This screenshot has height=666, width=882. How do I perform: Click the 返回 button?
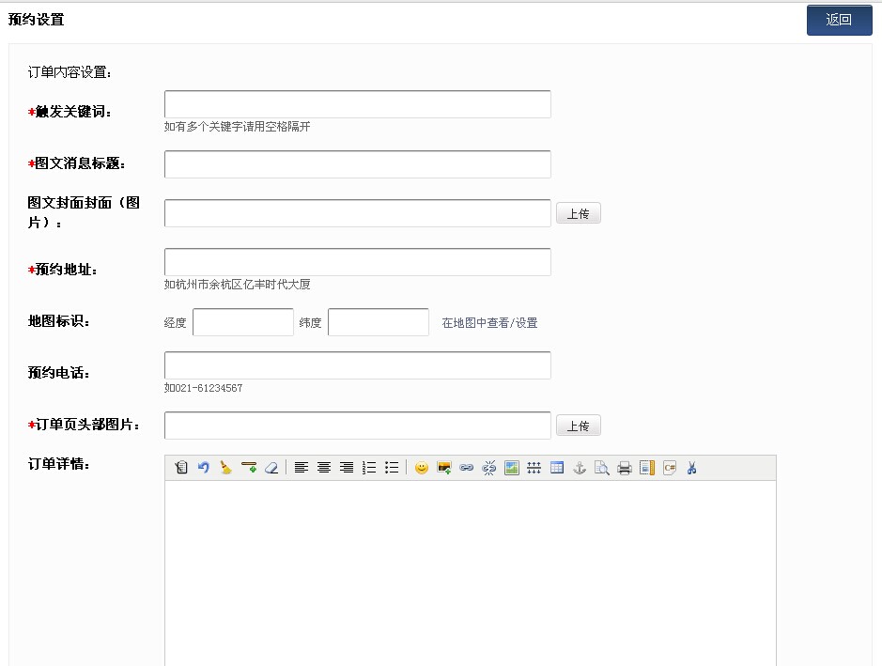click(x=839, y=20)
